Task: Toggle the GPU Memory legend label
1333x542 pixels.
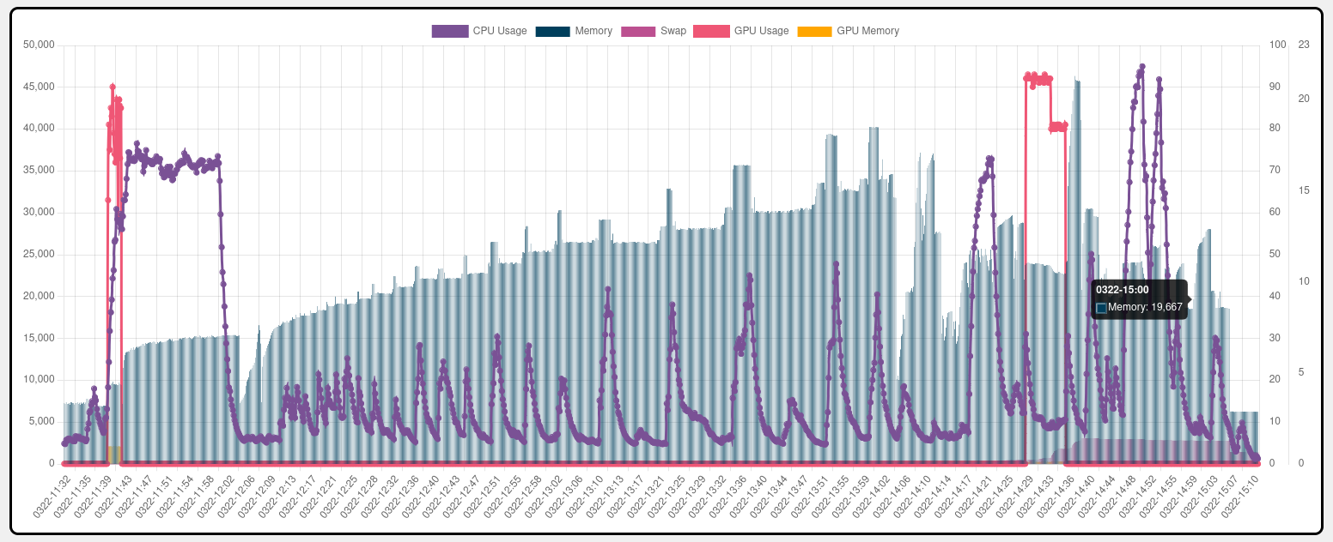Action: (867, 31)
